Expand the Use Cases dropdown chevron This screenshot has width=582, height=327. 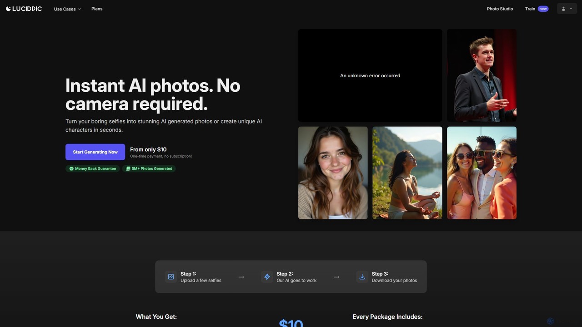click(x=80, y=9)
